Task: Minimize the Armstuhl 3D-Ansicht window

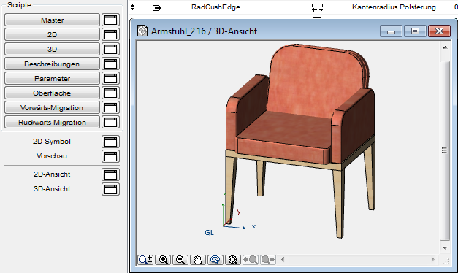Action: (391, 31)
